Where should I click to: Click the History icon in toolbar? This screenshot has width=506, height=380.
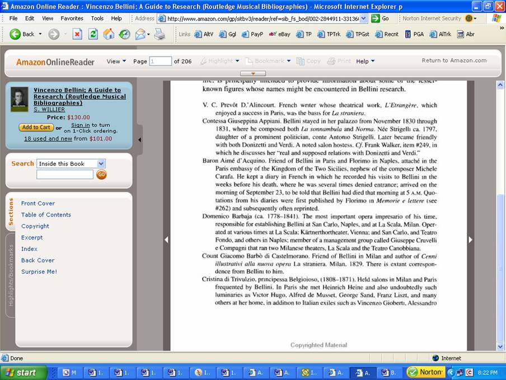pos(124,34)
